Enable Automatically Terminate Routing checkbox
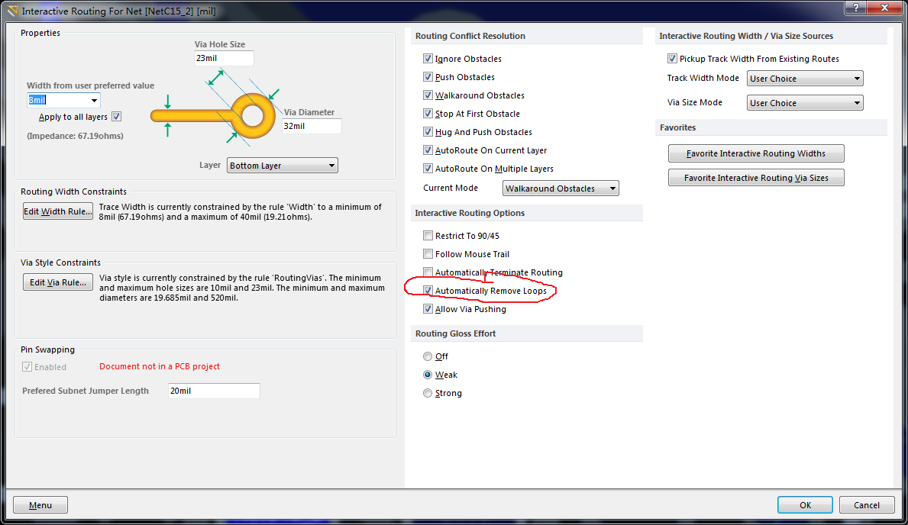Screen dimensions: 908x525 (428, 272)
